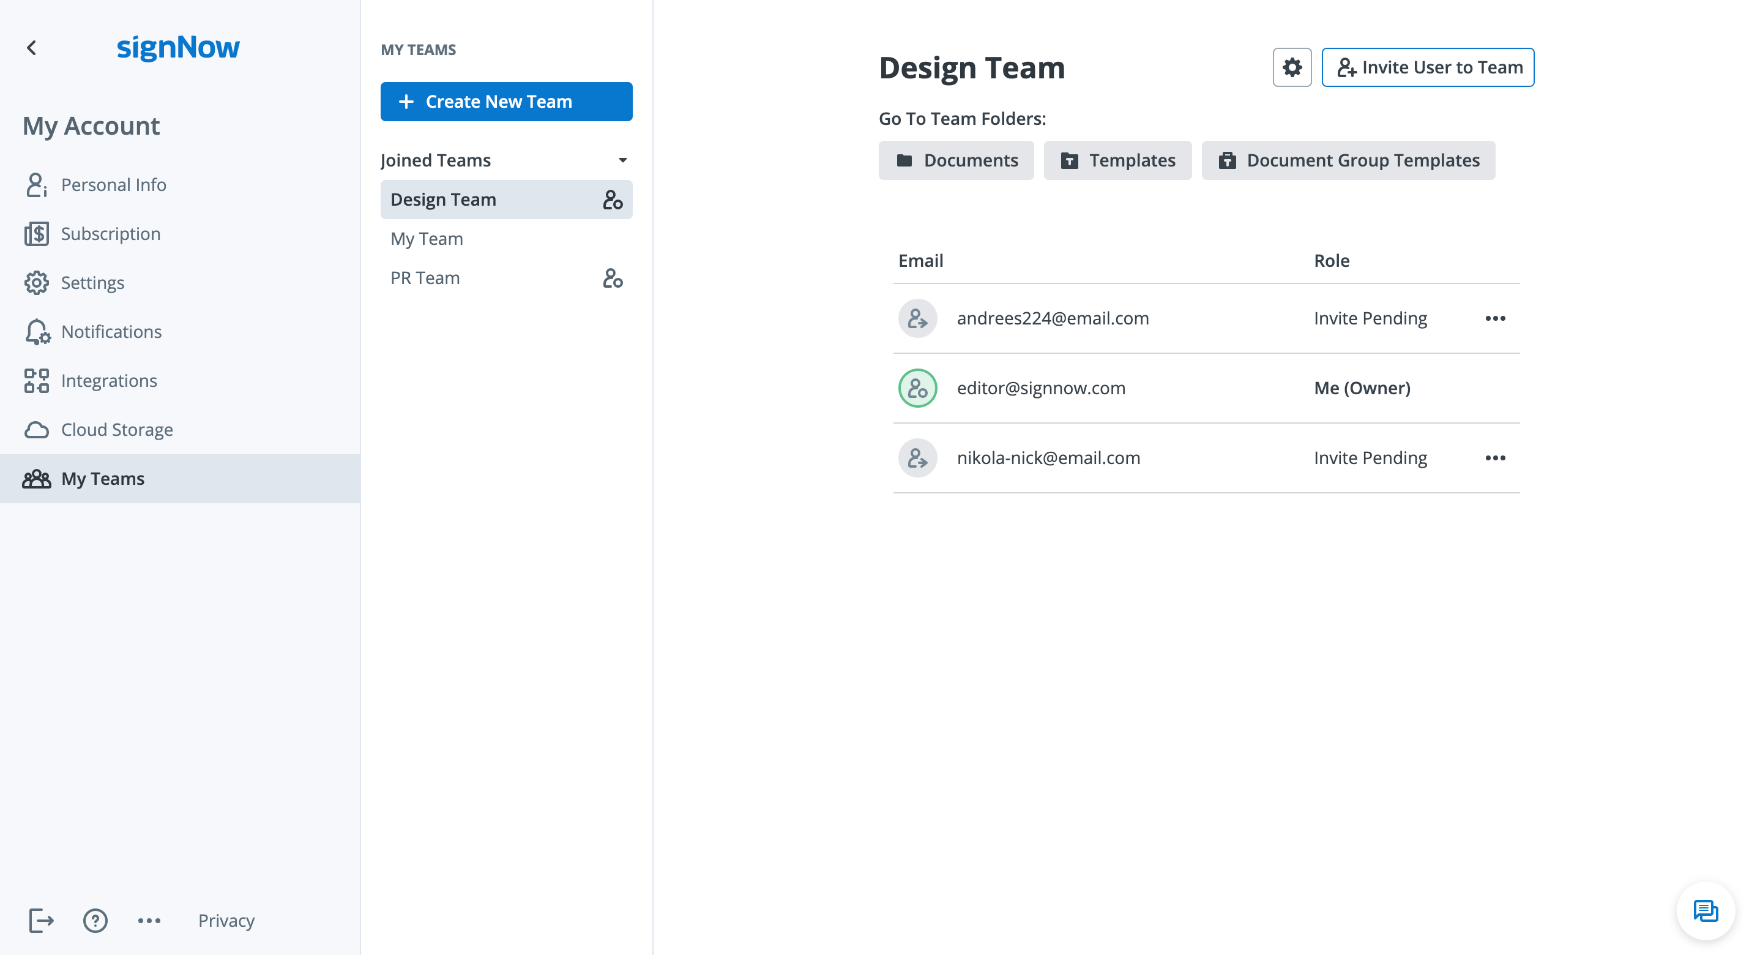1760x955 pixels.
Task: Click Invite User to Team button
Action: [x=1427, y=67]
